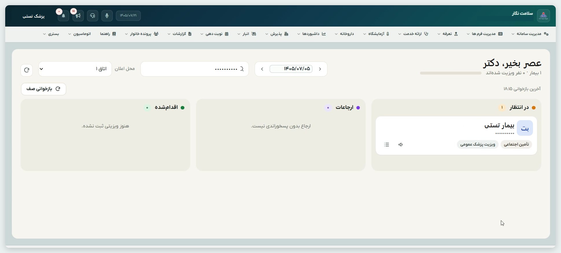
Task: Open the پرونده خانوار menu
Action: click(x=142, y=34)
